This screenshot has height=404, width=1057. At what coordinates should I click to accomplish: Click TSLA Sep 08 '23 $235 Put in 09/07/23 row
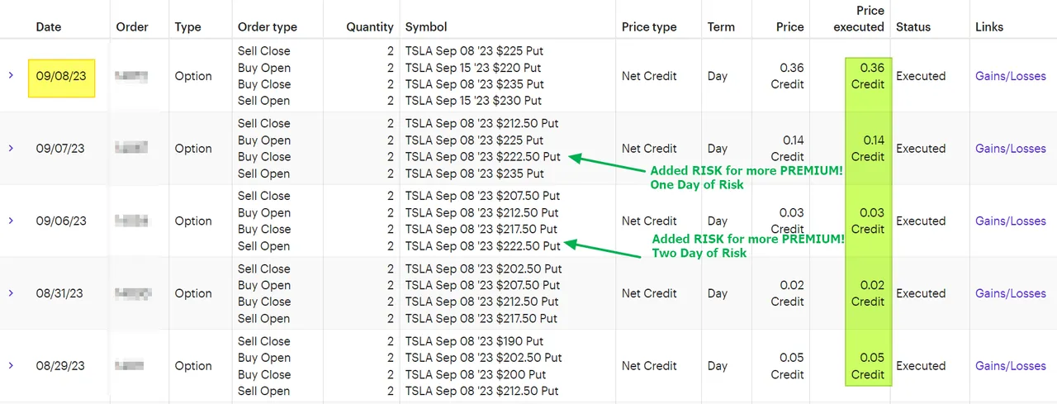pos(475,173)
